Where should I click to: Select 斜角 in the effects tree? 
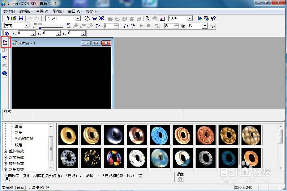tap(19, 133)
